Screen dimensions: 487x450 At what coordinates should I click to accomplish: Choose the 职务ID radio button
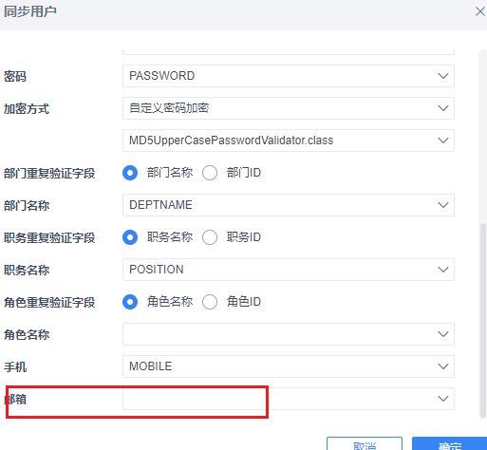pos(210,237)
